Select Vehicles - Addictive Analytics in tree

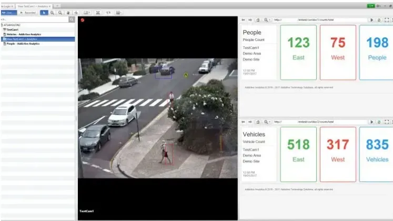(x=24, y=34)
